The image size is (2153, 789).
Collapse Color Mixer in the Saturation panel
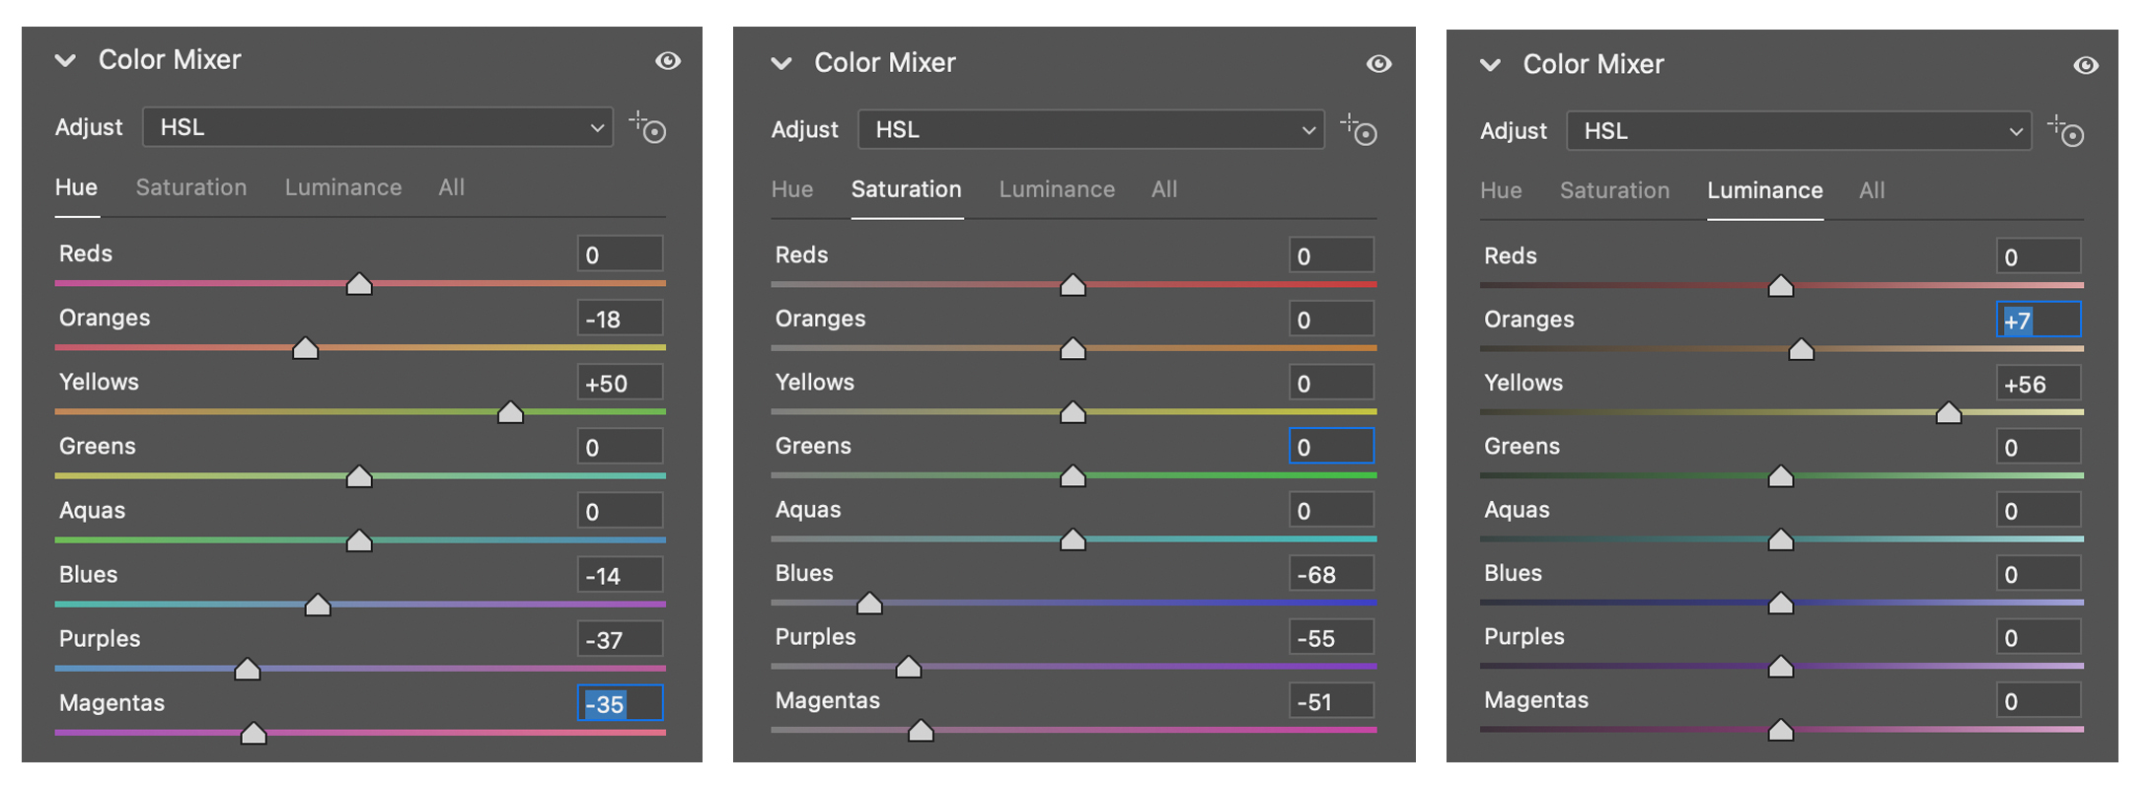(x=781, y=63)
